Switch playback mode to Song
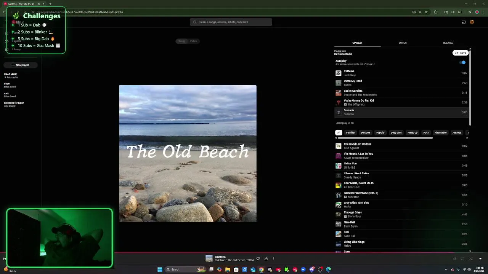Viewport: 488px width, 274px height. 181,41
